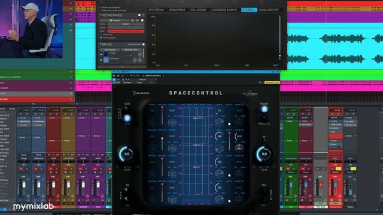Click the Reference channel volume fader
Screen dimensions: 383x215
pos(38,185)
